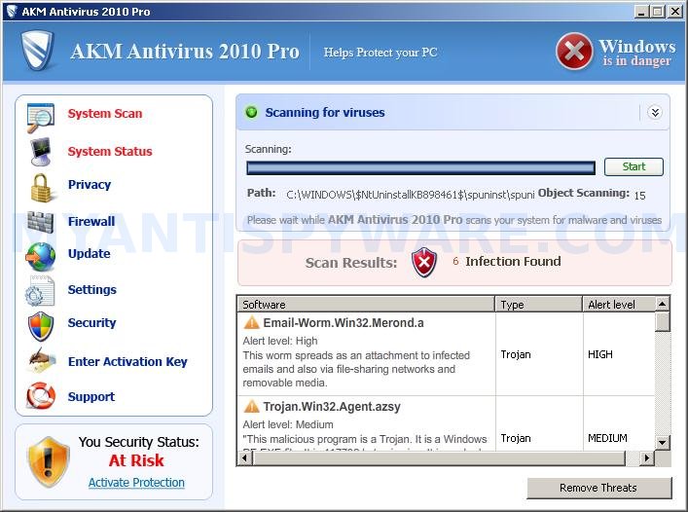Go to the Privacy section
The width and height of the screenshot is (688, 512).
pyautogui.click(x=90, y=185)
